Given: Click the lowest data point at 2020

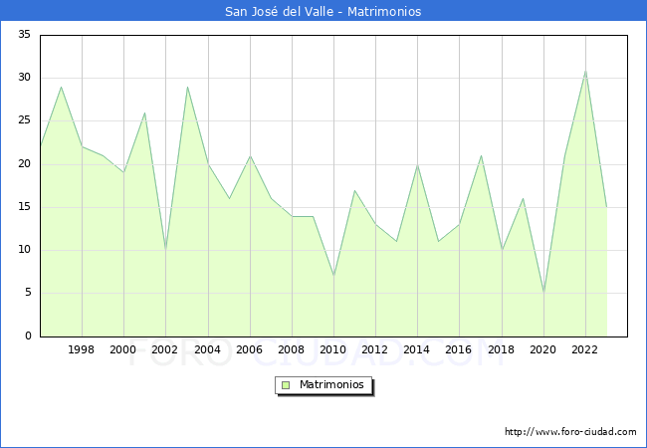Looking at the screenshot, I should point(543,293).
